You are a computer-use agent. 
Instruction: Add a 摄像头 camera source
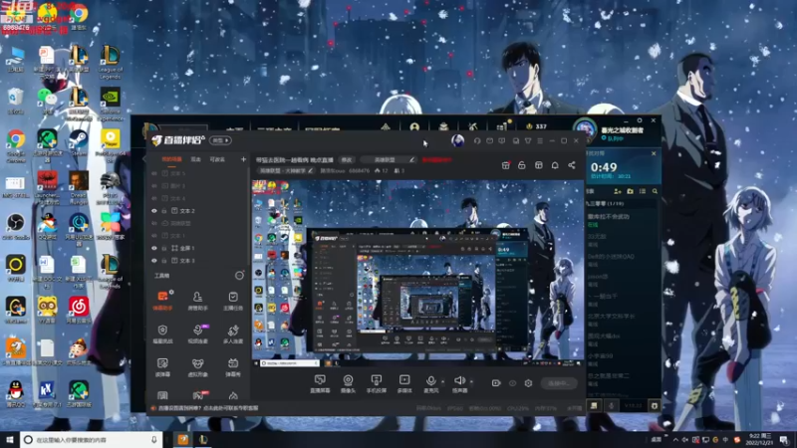348,383
